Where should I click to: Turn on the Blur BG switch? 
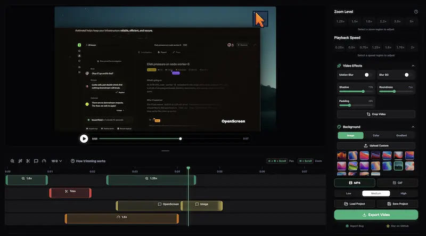pos(407,75)
